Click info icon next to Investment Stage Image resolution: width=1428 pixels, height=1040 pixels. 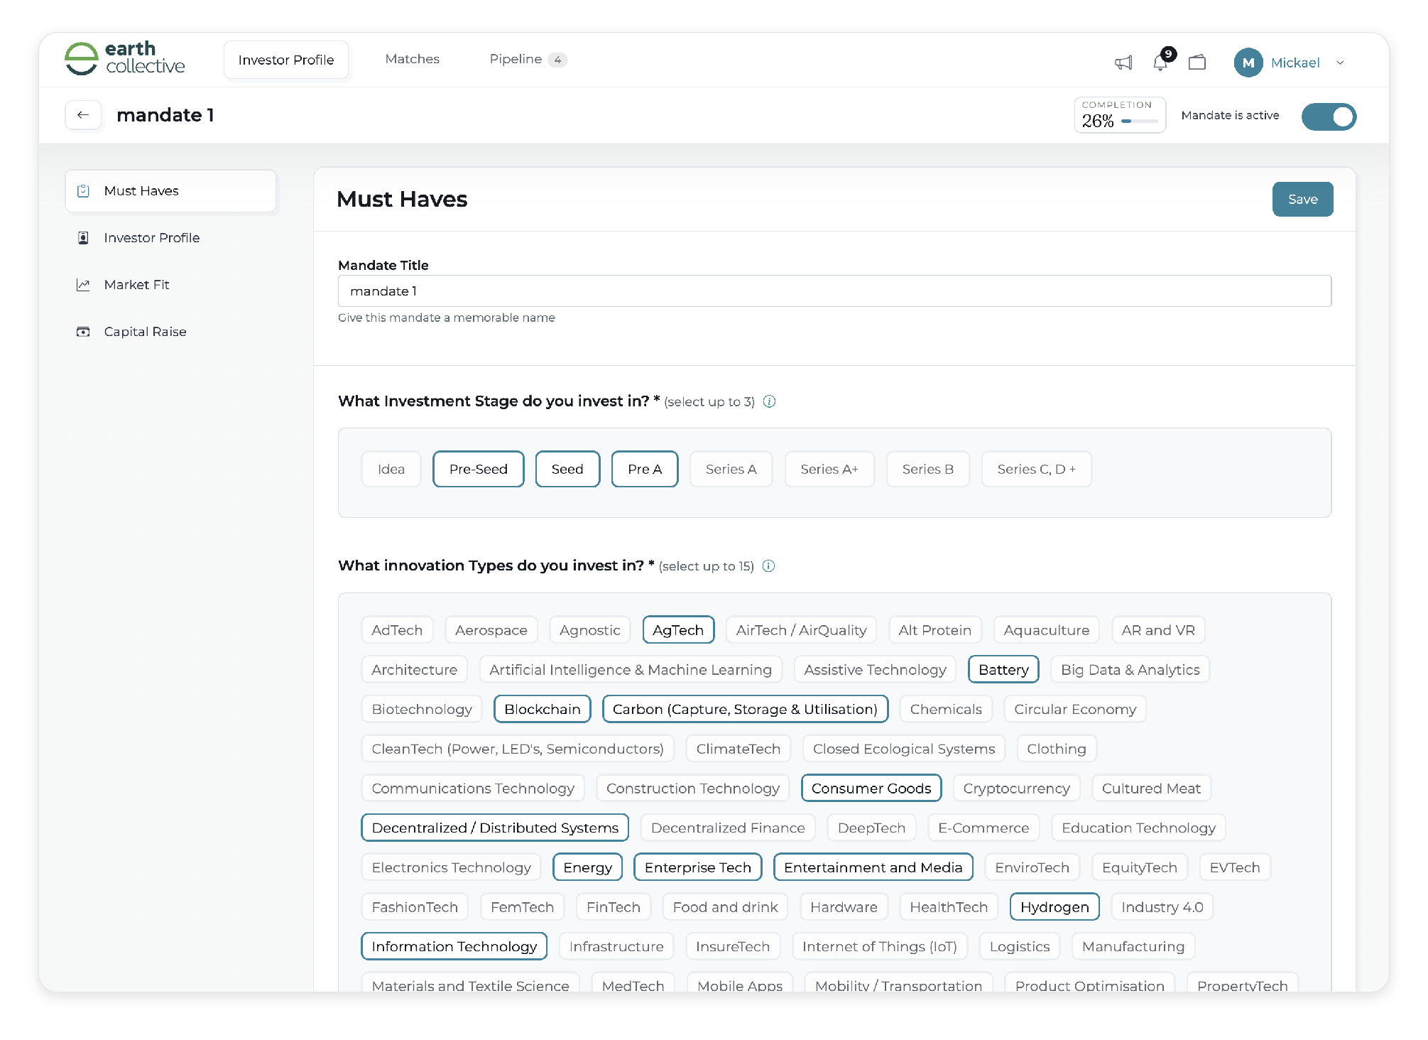(x=769, y=401)
